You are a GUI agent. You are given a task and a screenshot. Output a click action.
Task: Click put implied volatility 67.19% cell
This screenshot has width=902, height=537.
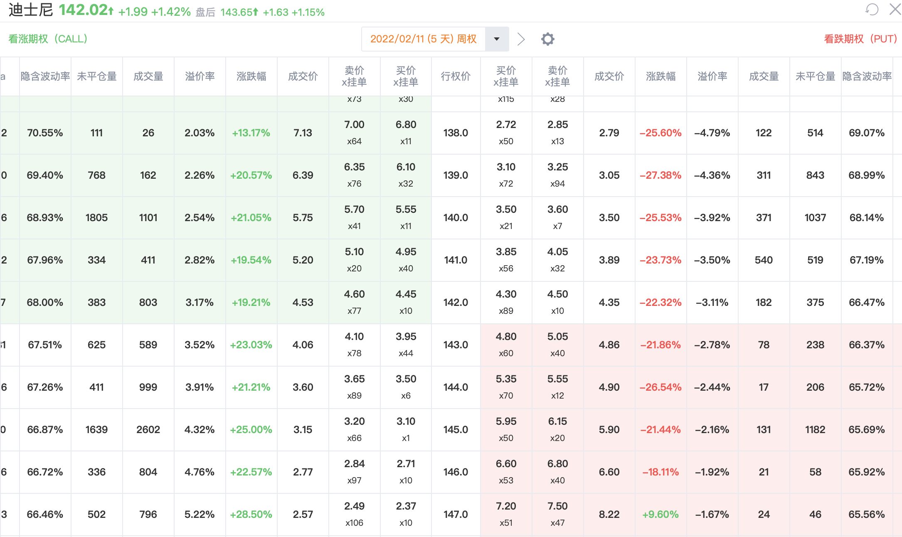click(x=867, y=260)
